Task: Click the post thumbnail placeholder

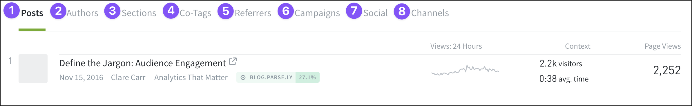Action: [33, 69]
